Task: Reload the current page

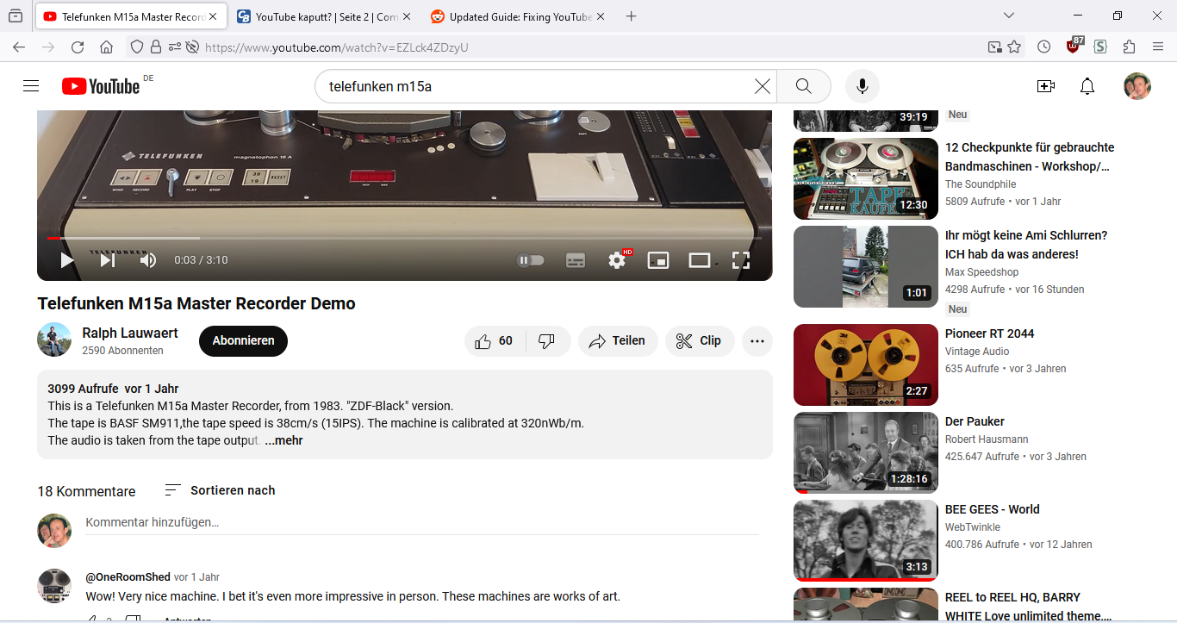Action: (x=78, y=47)
